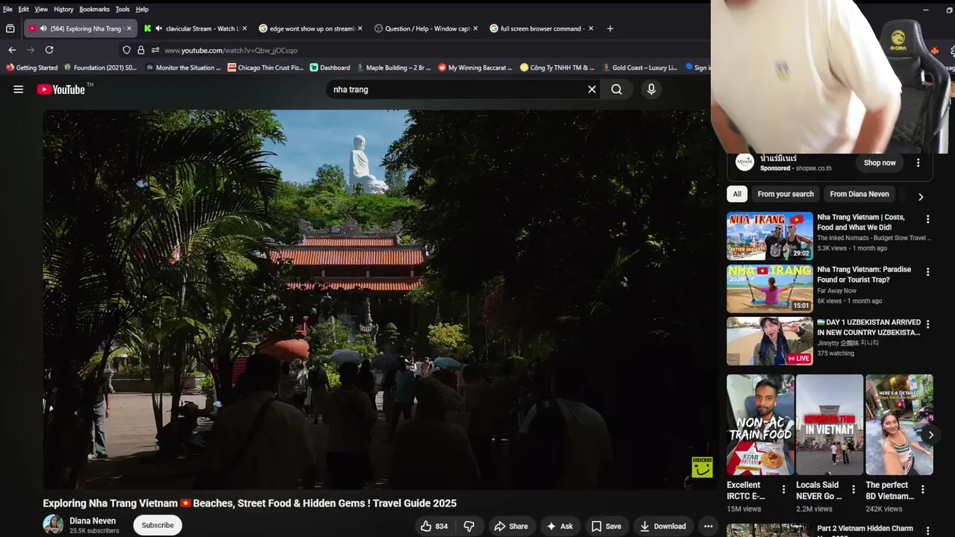Open options for Paradise or Tourist Trap video
955x537 pixels.
(x=927, y=272)
